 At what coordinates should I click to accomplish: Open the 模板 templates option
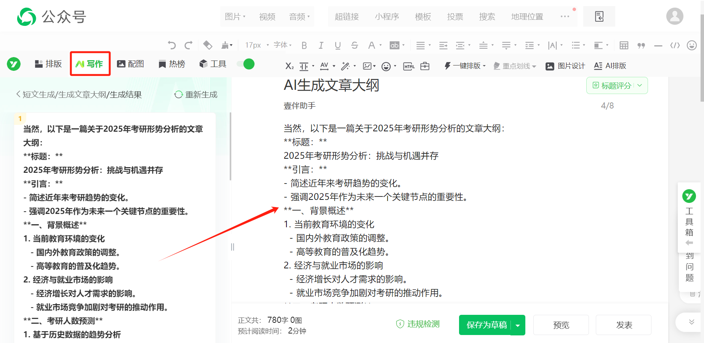[x=423, y=16]
